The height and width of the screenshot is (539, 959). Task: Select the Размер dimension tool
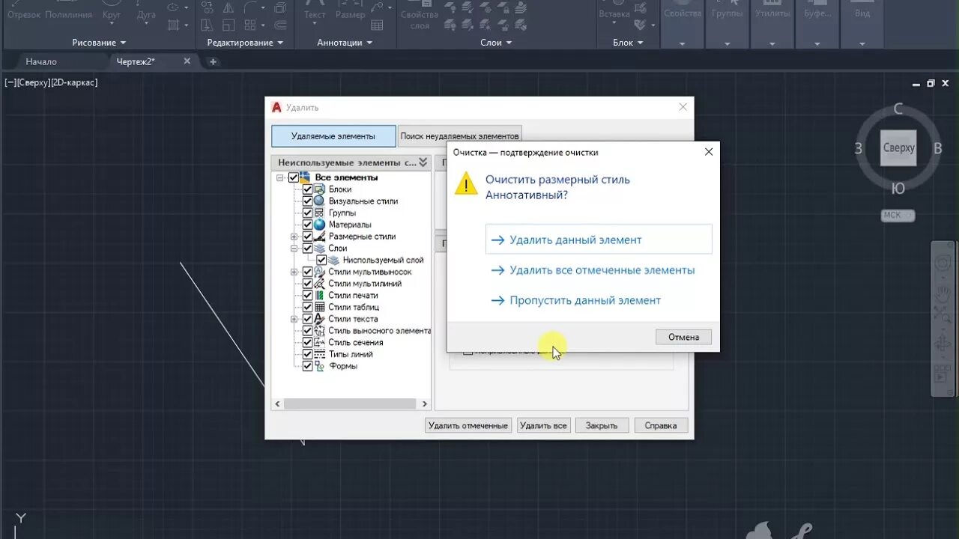pos(350,10)
